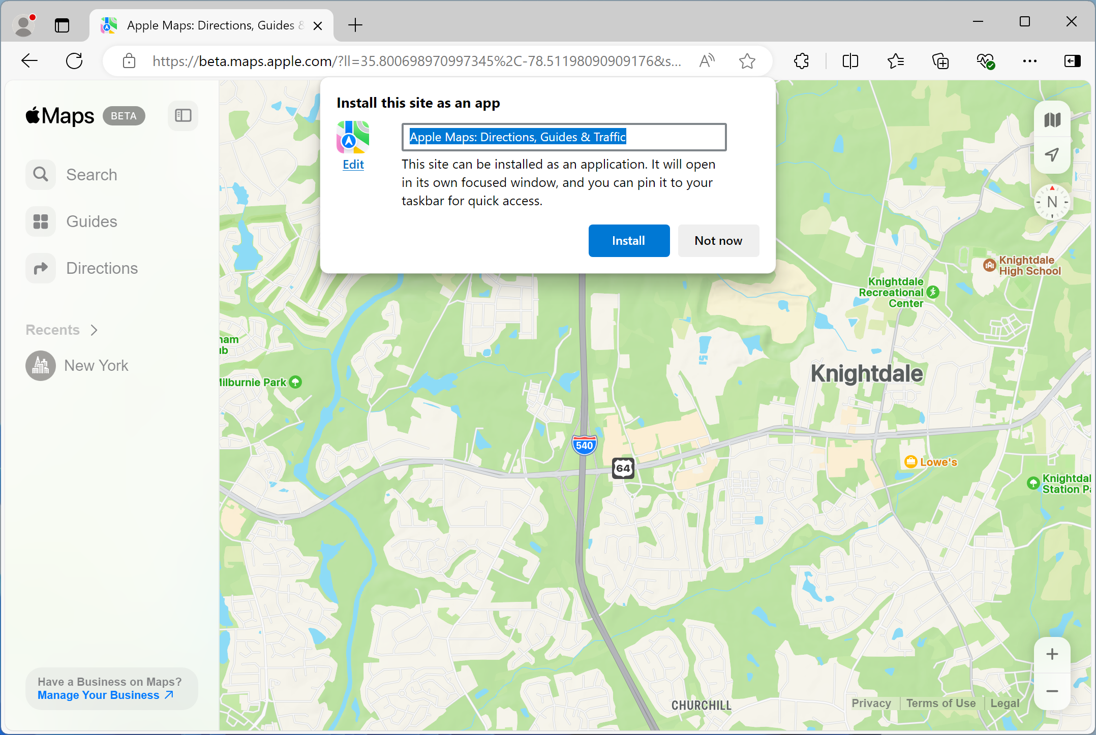Screen dimensions: 1096x735
Task: Reset map orientation with the compass
Action: pos(1052,202)
